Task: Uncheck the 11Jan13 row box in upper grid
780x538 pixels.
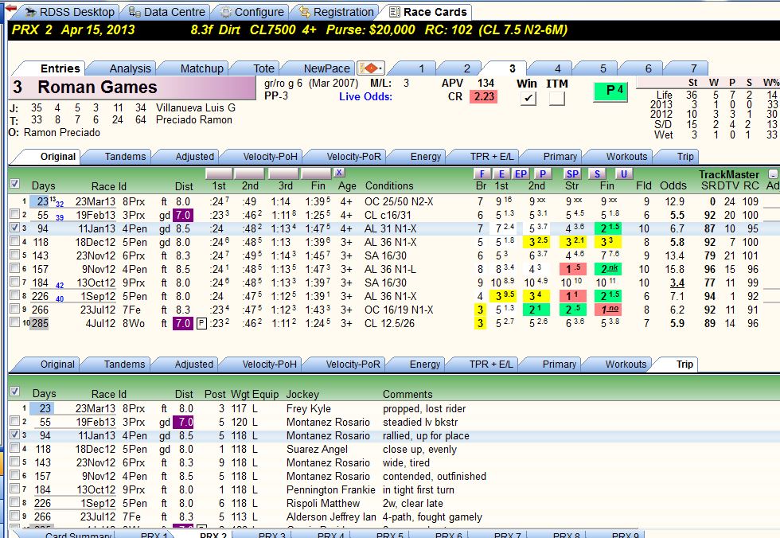Action: click(x=15, y=228)
